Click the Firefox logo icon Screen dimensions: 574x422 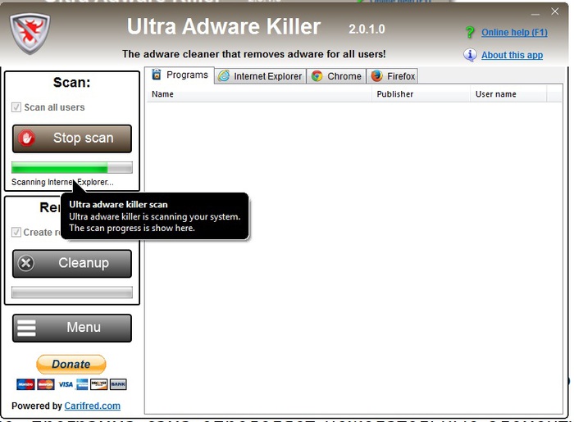click(x=376, y=75)
